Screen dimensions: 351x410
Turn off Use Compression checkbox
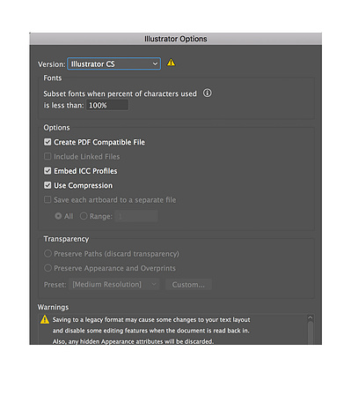(48, 185)
